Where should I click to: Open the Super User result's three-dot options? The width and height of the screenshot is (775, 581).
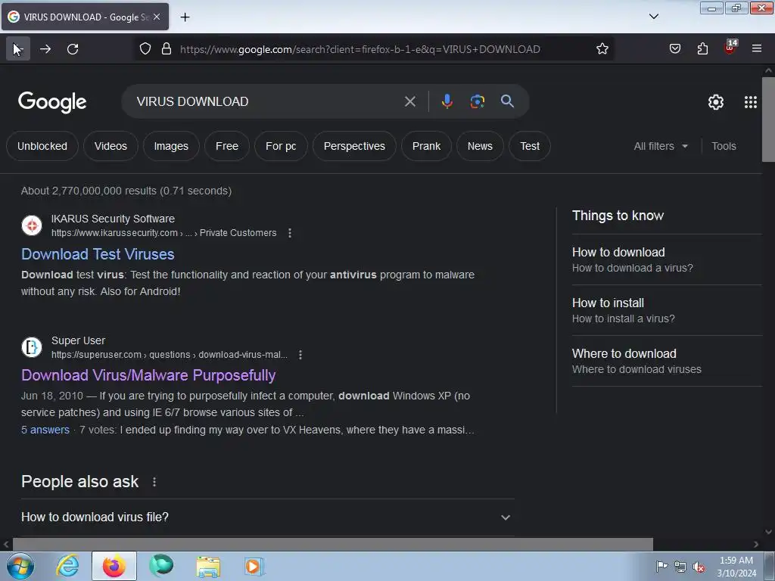click(300, 355)
